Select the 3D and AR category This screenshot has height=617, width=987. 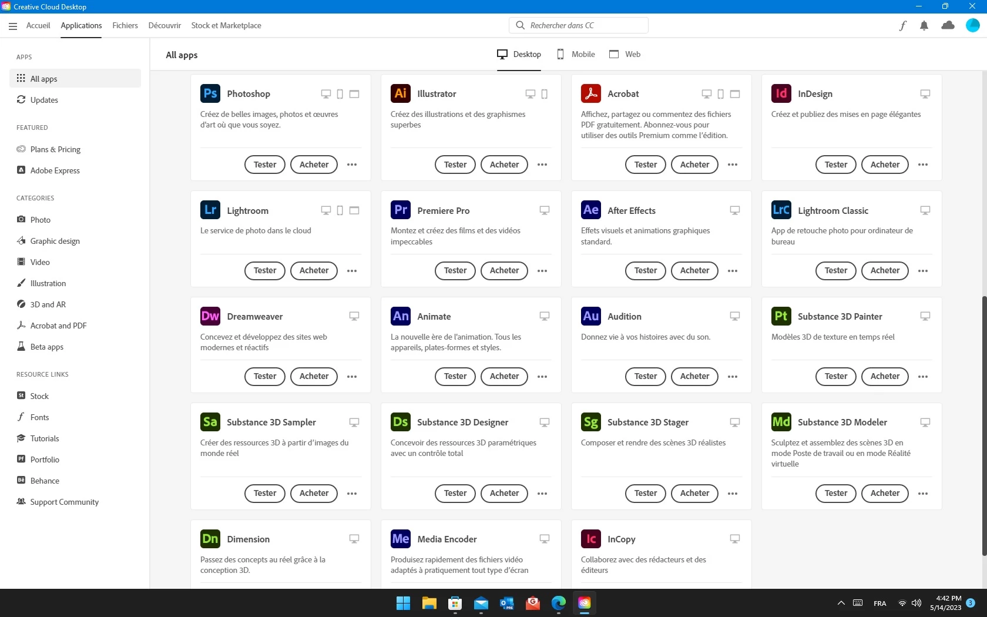tap(75, 304)
